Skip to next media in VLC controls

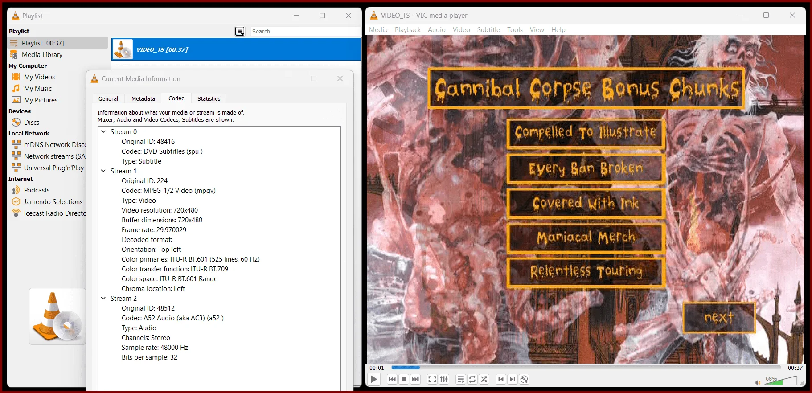click(415, 379)
